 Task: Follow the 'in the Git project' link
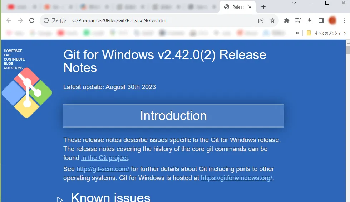[x=104, y=158]
